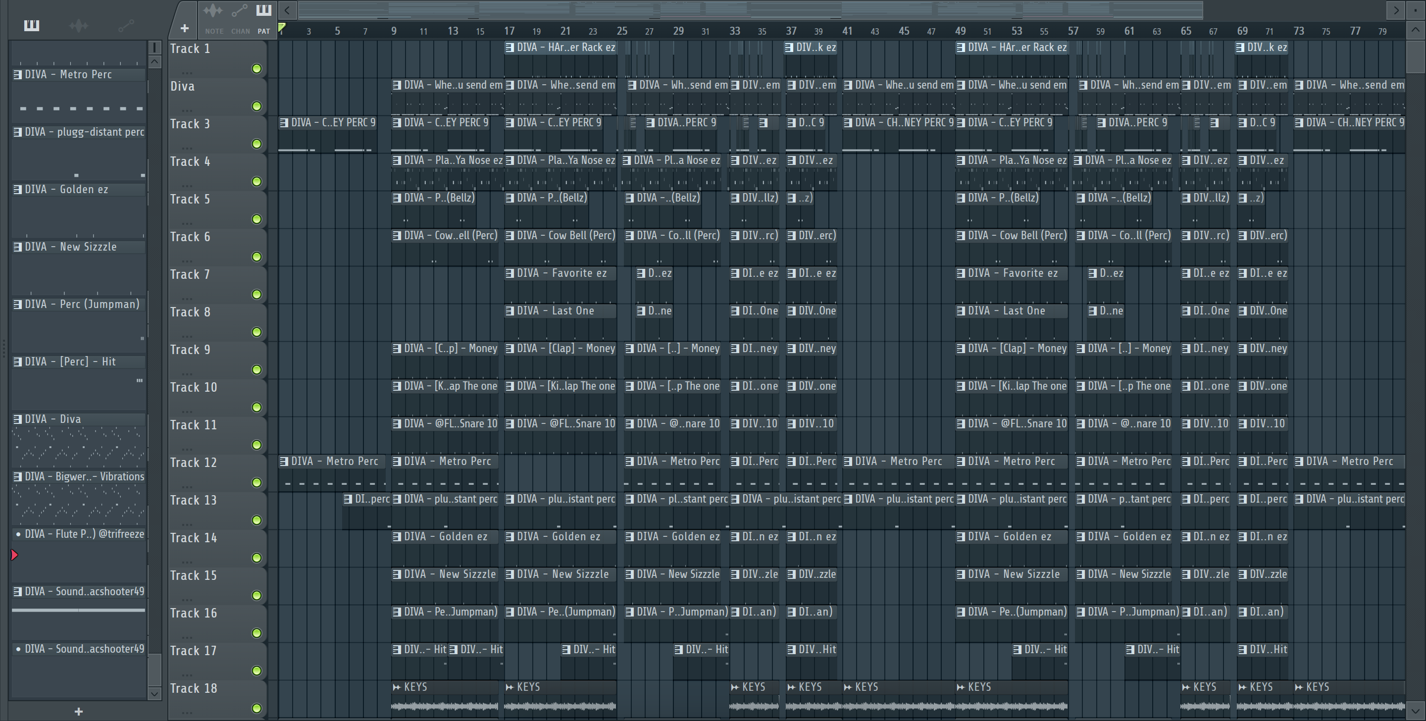Screen dimensions: 1426x721
Task: Select the Track 7 header label
Action: pyautogui.click(x=190, y=275)
